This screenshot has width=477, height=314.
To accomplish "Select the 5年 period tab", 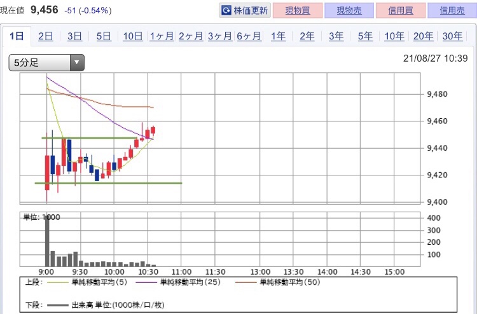I will click(365, 36).
